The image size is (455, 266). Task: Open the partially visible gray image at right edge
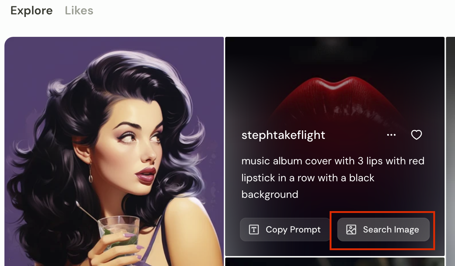pyautogui.click(x=450, y=147)
